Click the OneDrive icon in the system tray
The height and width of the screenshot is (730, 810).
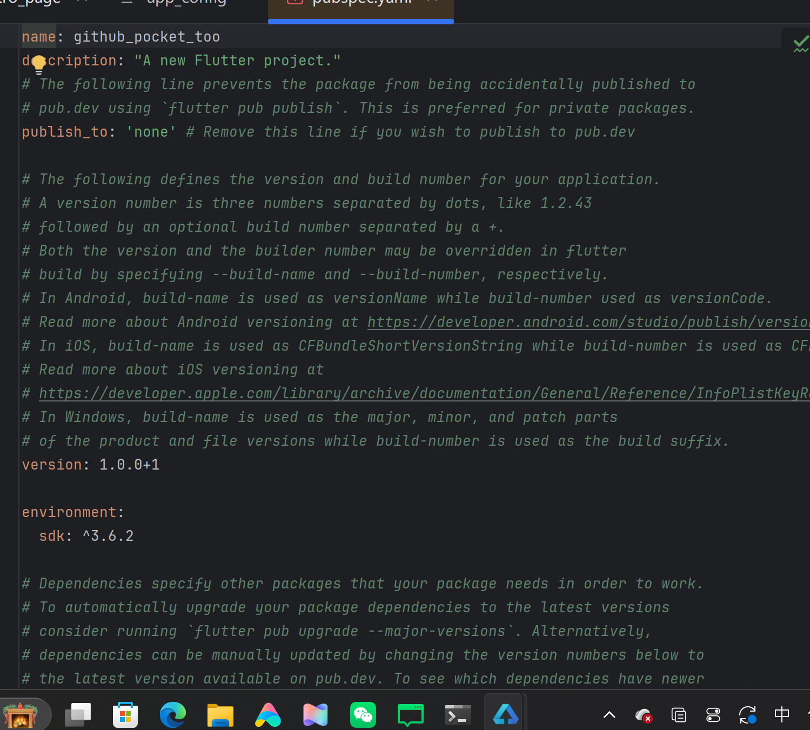pos(643,714)
